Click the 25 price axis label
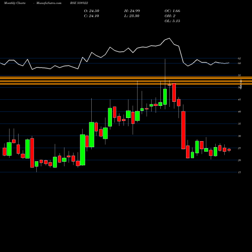Image resolution: width=252 pixels, height=252 pixels. coord(239,148)
